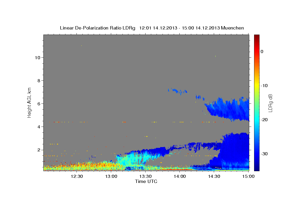Click the colorbar value -30

click(x=264, y=154)
